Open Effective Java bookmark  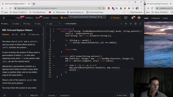59,12
